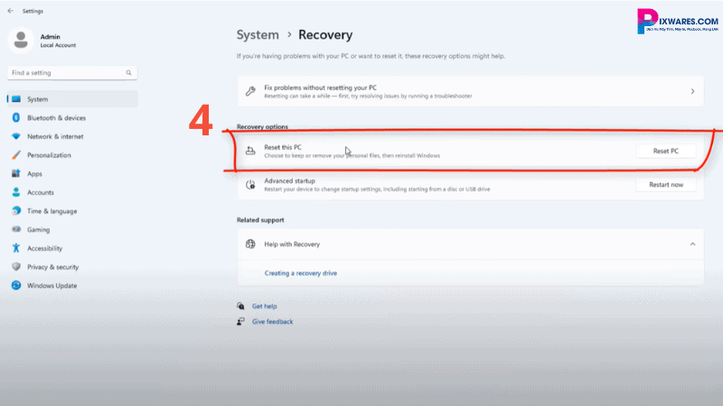Image resolution: width=723 pixels, height=406 pixels.
Task: Open Personalization settings page
Action: (49, 155)
